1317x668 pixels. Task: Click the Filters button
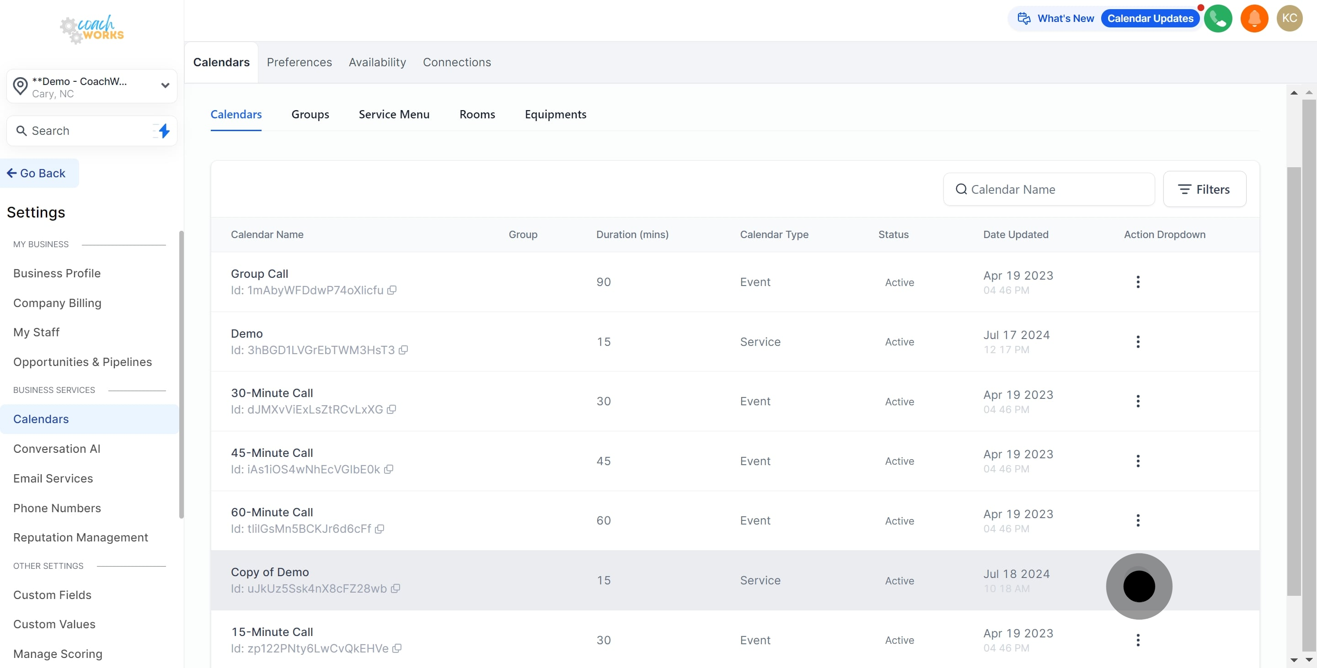coord(1204,190)
